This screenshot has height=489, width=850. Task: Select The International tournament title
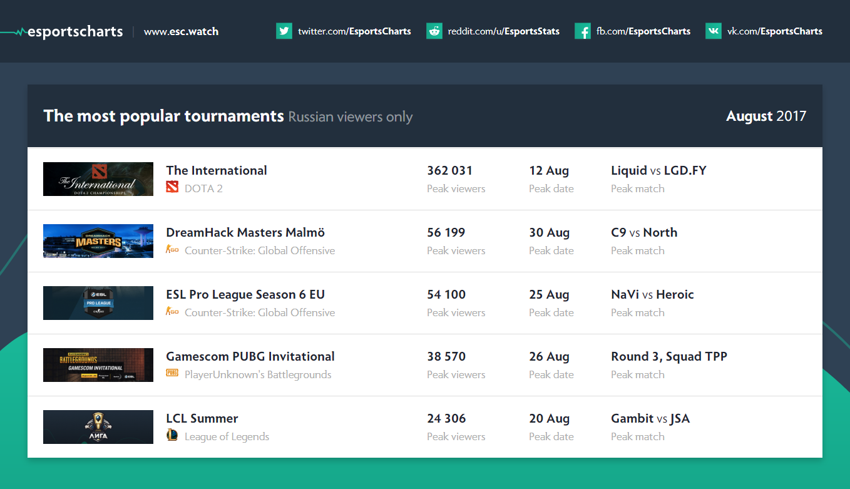tap(217, 170)
